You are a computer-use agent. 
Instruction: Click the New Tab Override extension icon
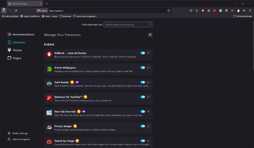[x=49, y=113]
